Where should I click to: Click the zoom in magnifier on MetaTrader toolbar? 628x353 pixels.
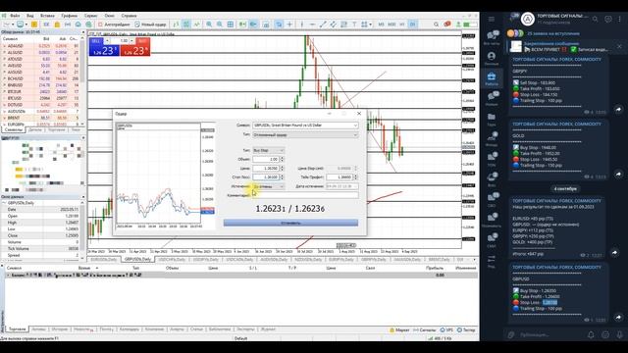[209, 25]
